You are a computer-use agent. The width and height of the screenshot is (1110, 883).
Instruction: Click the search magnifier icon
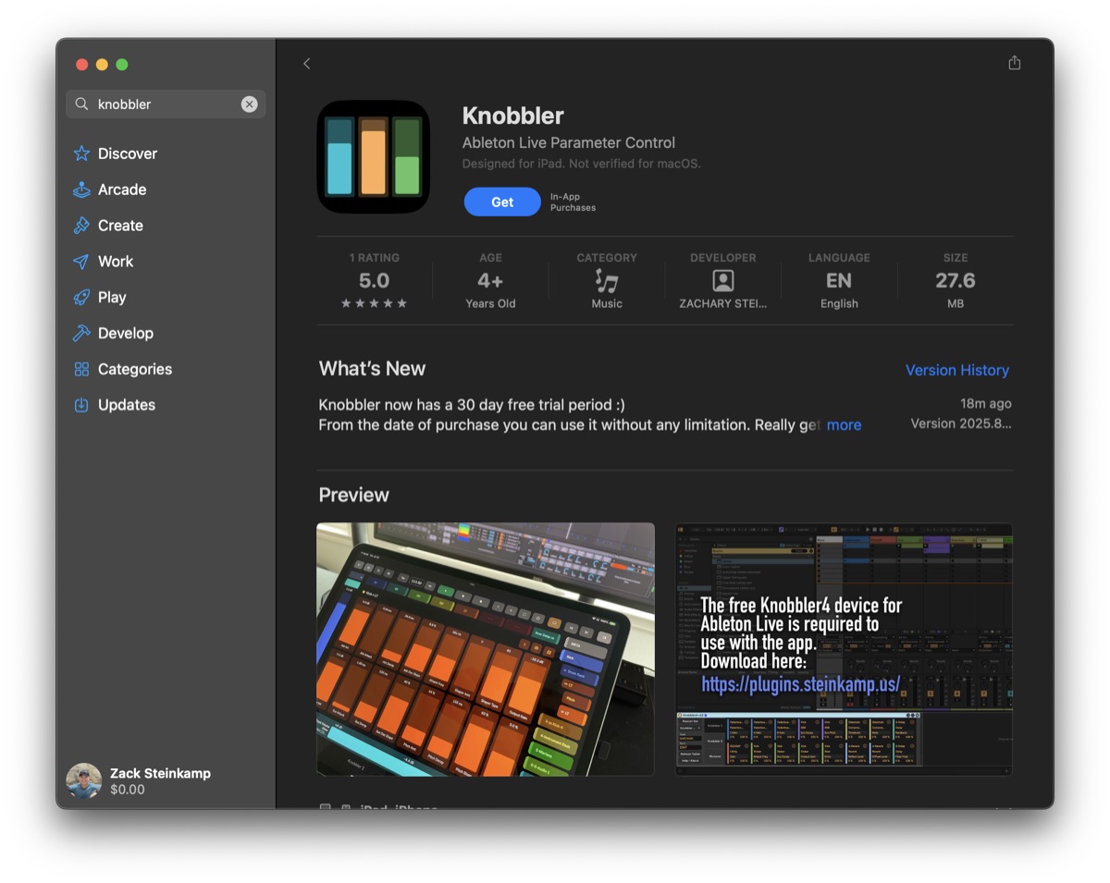pyautogui.click(x=81, y=104)
